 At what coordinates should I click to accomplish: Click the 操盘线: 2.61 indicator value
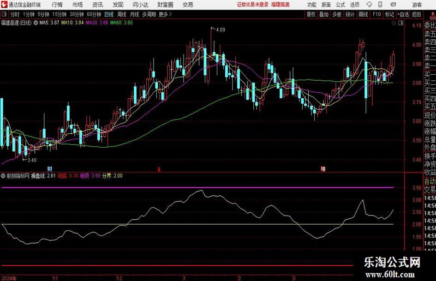[x=43, y=176]
